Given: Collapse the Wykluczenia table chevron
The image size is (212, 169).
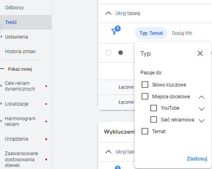Looking at the screenshot, I should click(x=109, y=152).
